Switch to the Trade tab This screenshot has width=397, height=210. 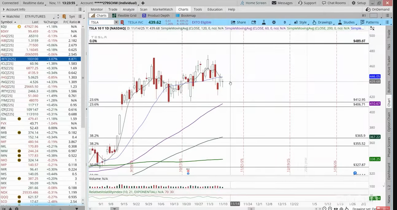113,9
